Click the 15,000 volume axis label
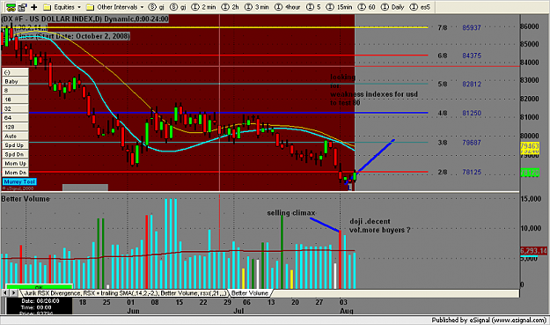The height and width of the screenshot is (325, 550). [x=531, y=199]
